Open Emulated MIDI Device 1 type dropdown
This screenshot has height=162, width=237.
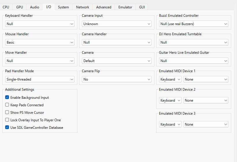coord(170,79)
